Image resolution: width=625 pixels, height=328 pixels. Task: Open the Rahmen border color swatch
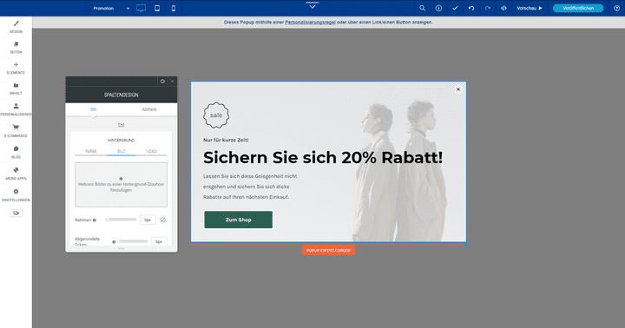[x=162, y=220]
